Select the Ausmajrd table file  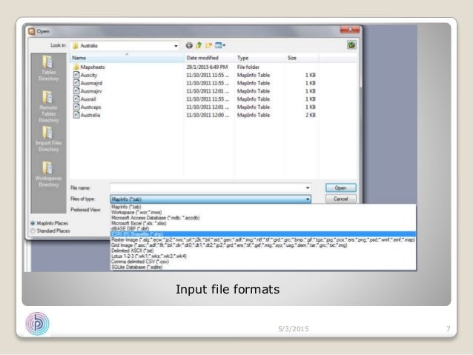[87, 83]
